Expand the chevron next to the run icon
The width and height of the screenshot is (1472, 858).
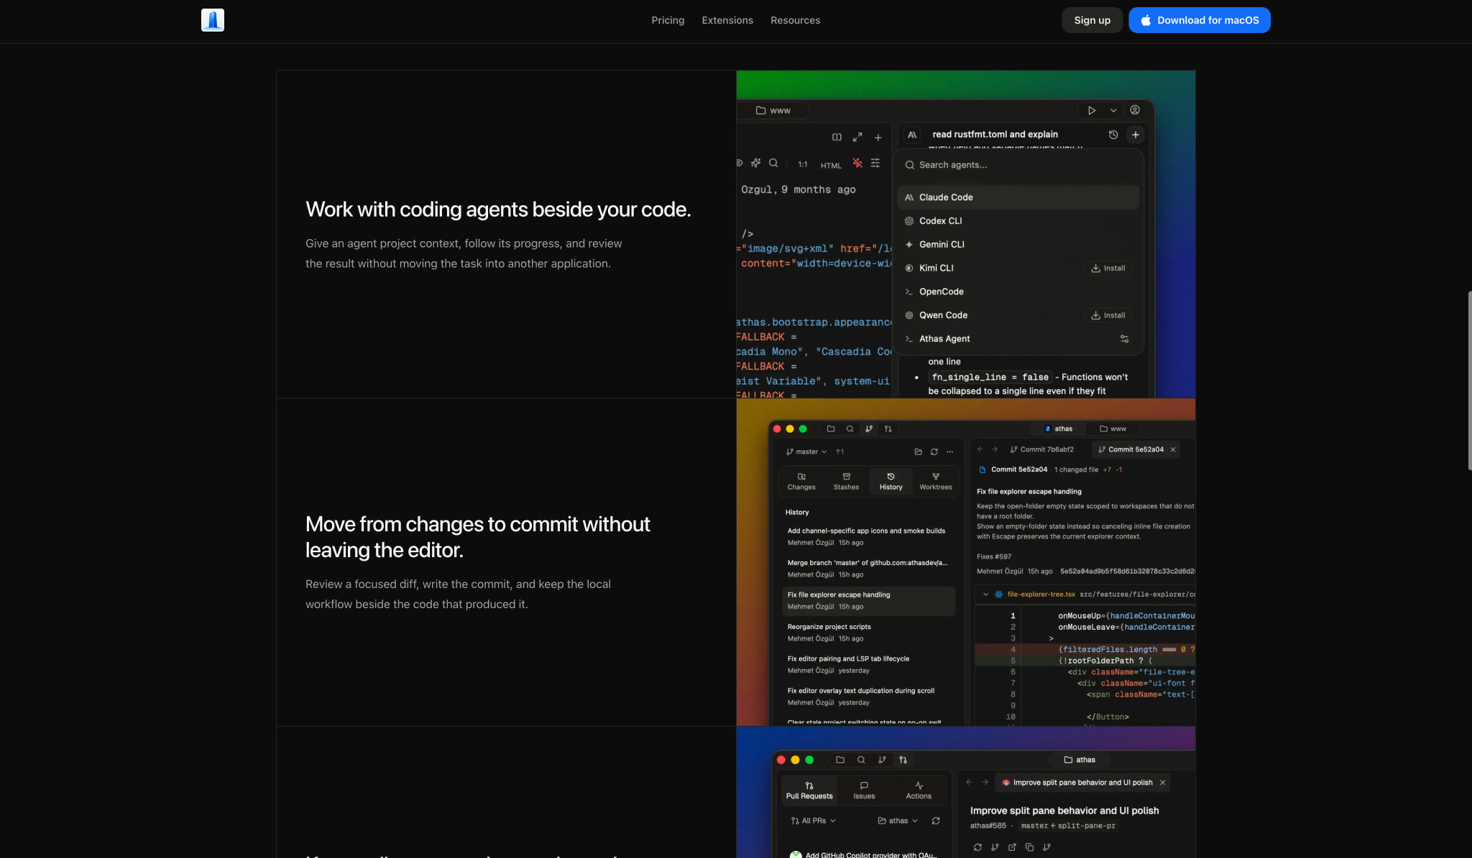[1113, 111]
